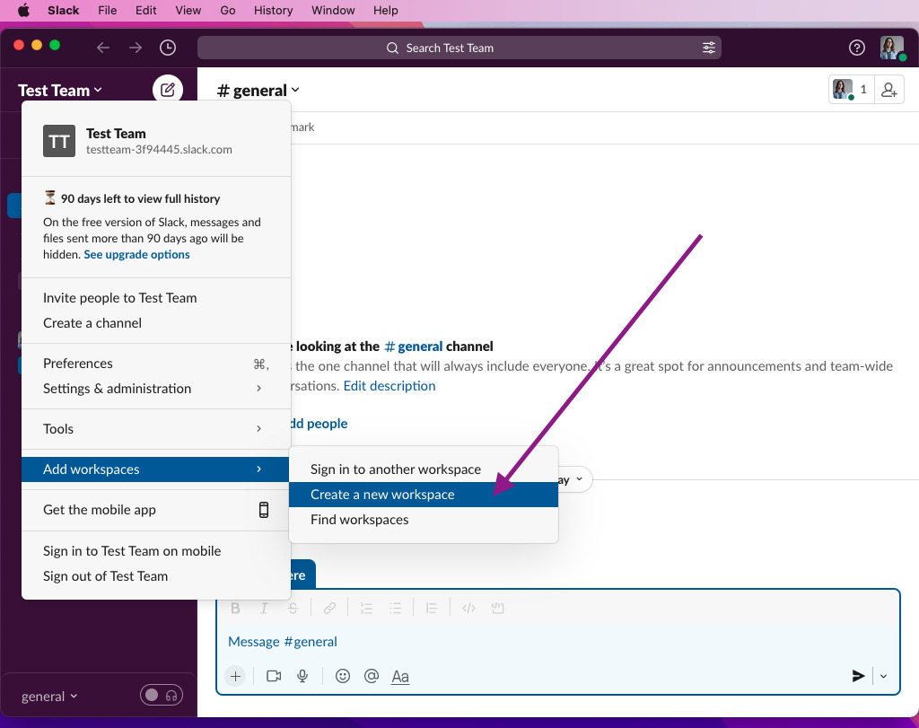Click the strikethrough formatting icon
919x728 pixels.
(x=293, y=608)
